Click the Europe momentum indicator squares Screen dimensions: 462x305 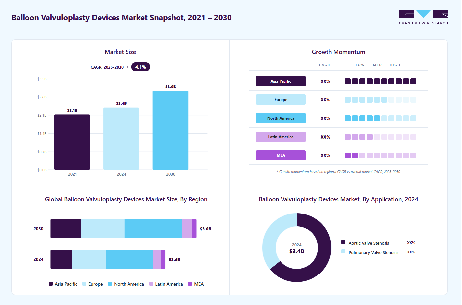(x=381, y=100)
